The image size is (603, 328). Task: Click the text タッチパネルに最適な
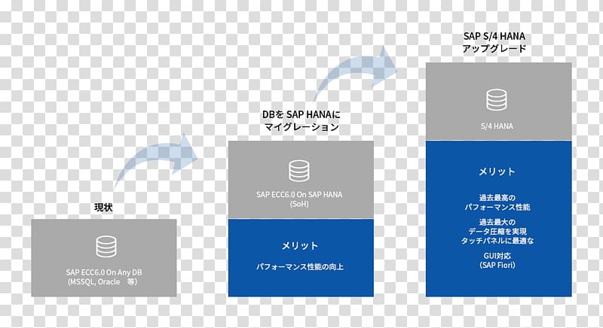click(x=497, y=241)
